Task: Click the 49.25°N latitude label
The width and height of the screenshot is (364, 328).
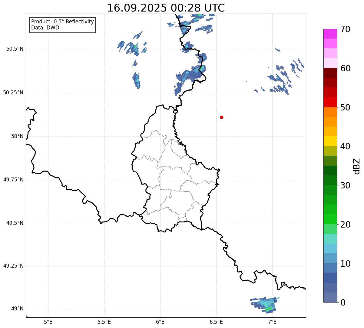Action: pos(13,266)
